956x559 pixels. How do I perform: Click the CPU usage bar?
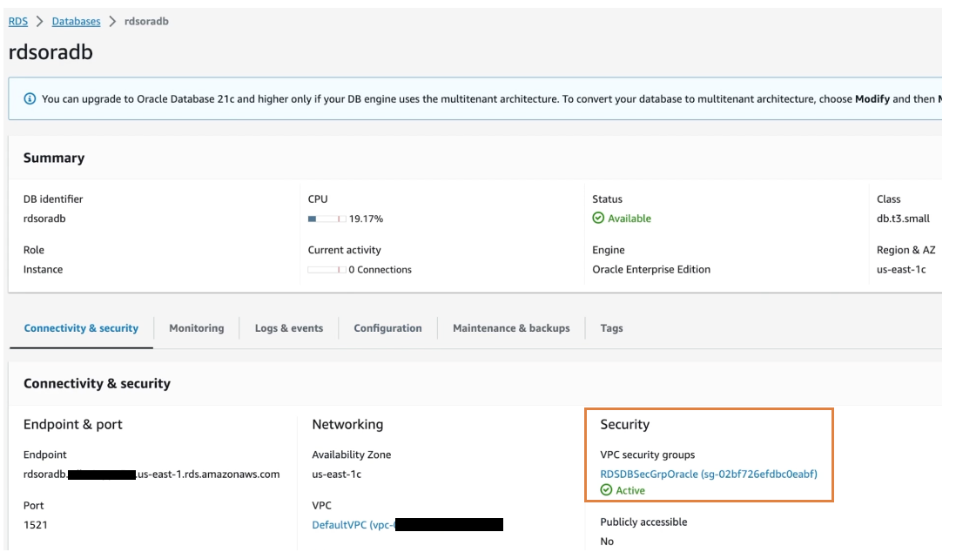point(327,219)
